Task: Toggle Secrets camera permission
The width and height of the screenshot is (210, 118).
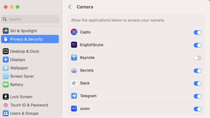Action: point(197,71)
